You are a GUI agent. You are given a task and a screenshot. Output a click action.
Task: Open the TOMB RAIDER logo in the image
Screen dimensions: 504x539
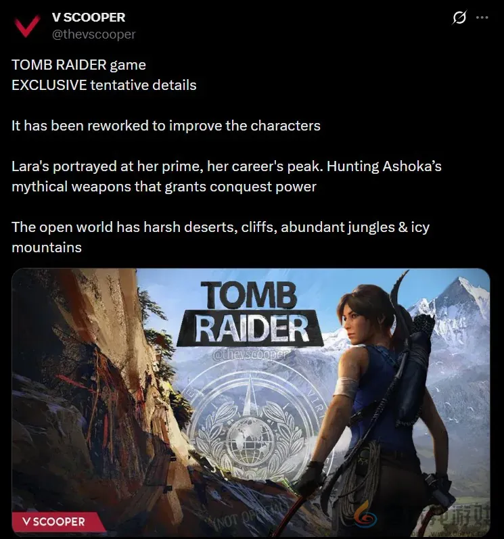tap(250, 313)
